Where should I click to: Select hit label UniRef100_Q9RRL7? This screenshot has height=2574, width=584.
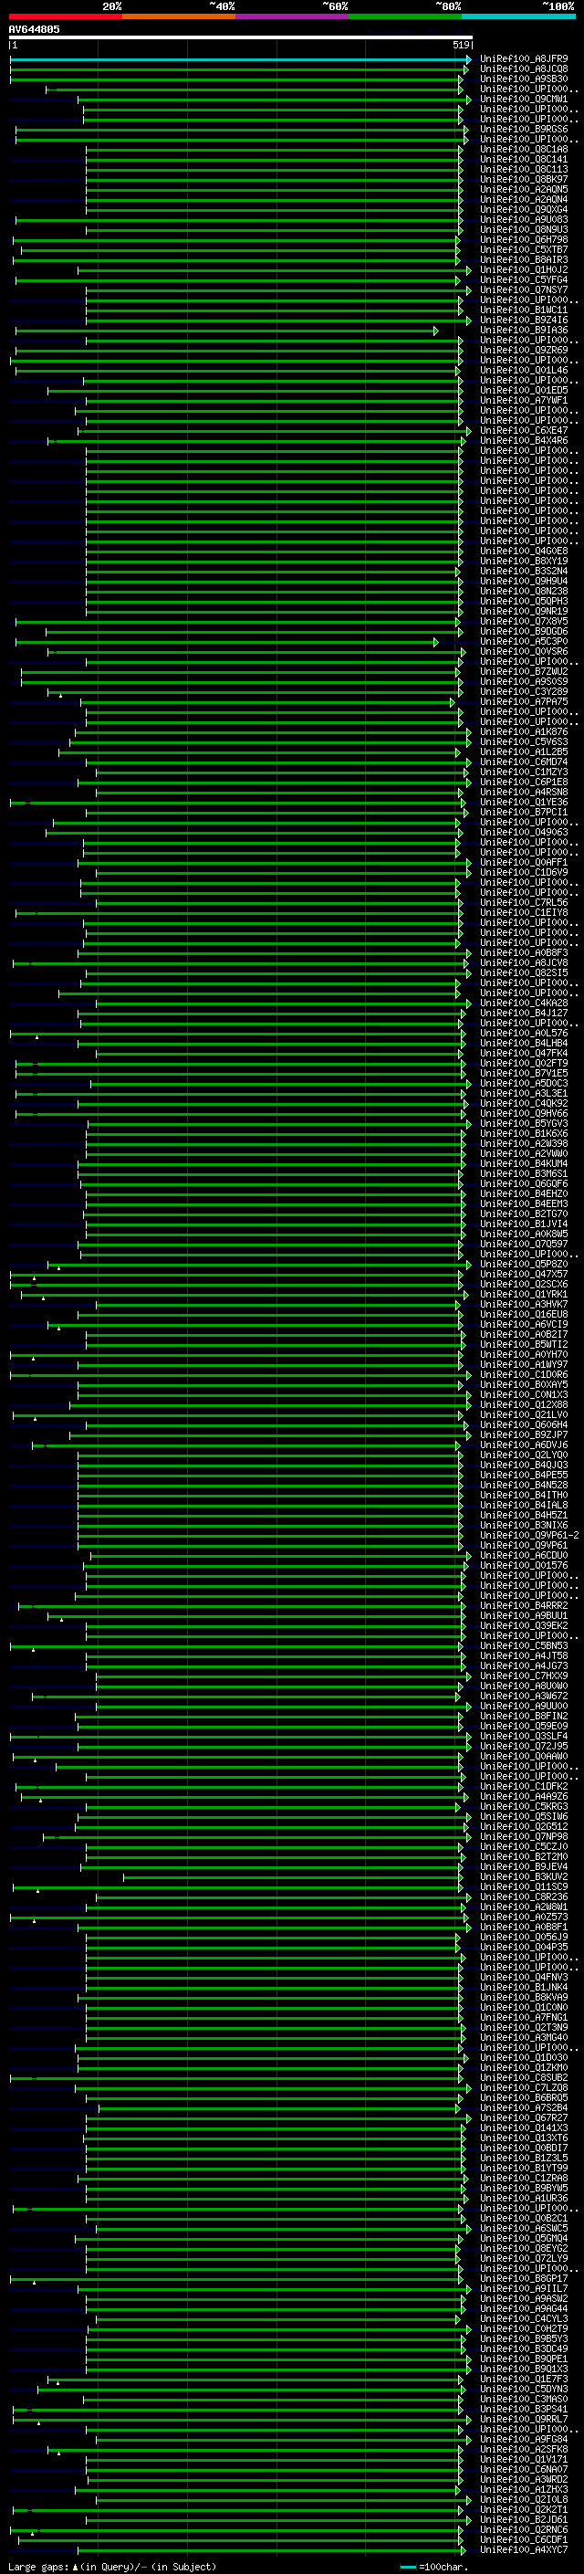524,2419
